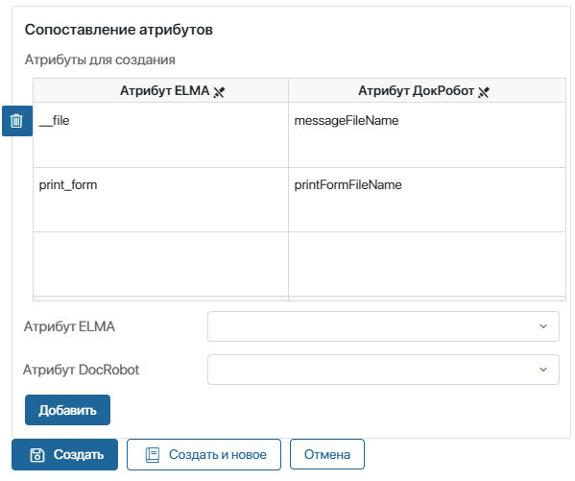Image resolution: width=575 pixels, height=481 pixels.
Task: Select the print_form cell
Action: click(160, 200)
